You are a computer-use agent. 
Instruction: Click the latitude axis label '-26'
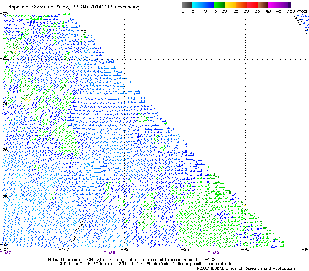click(x=4, y=150)
